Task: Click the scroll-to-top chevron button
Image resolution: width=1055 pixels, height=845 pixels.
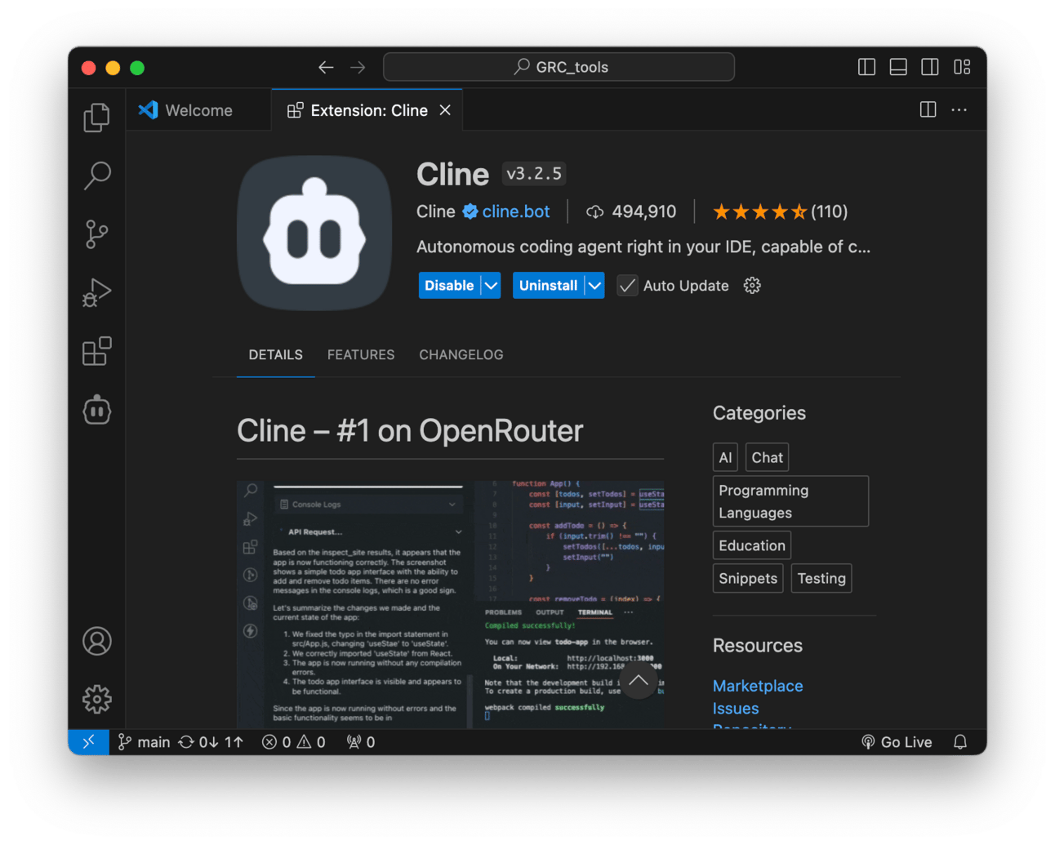Action: [639, 680]
